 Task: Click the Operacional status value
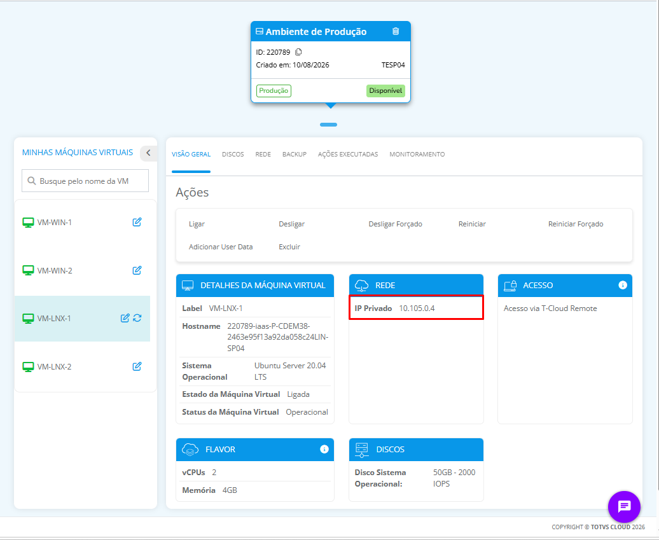click(307, 412)
